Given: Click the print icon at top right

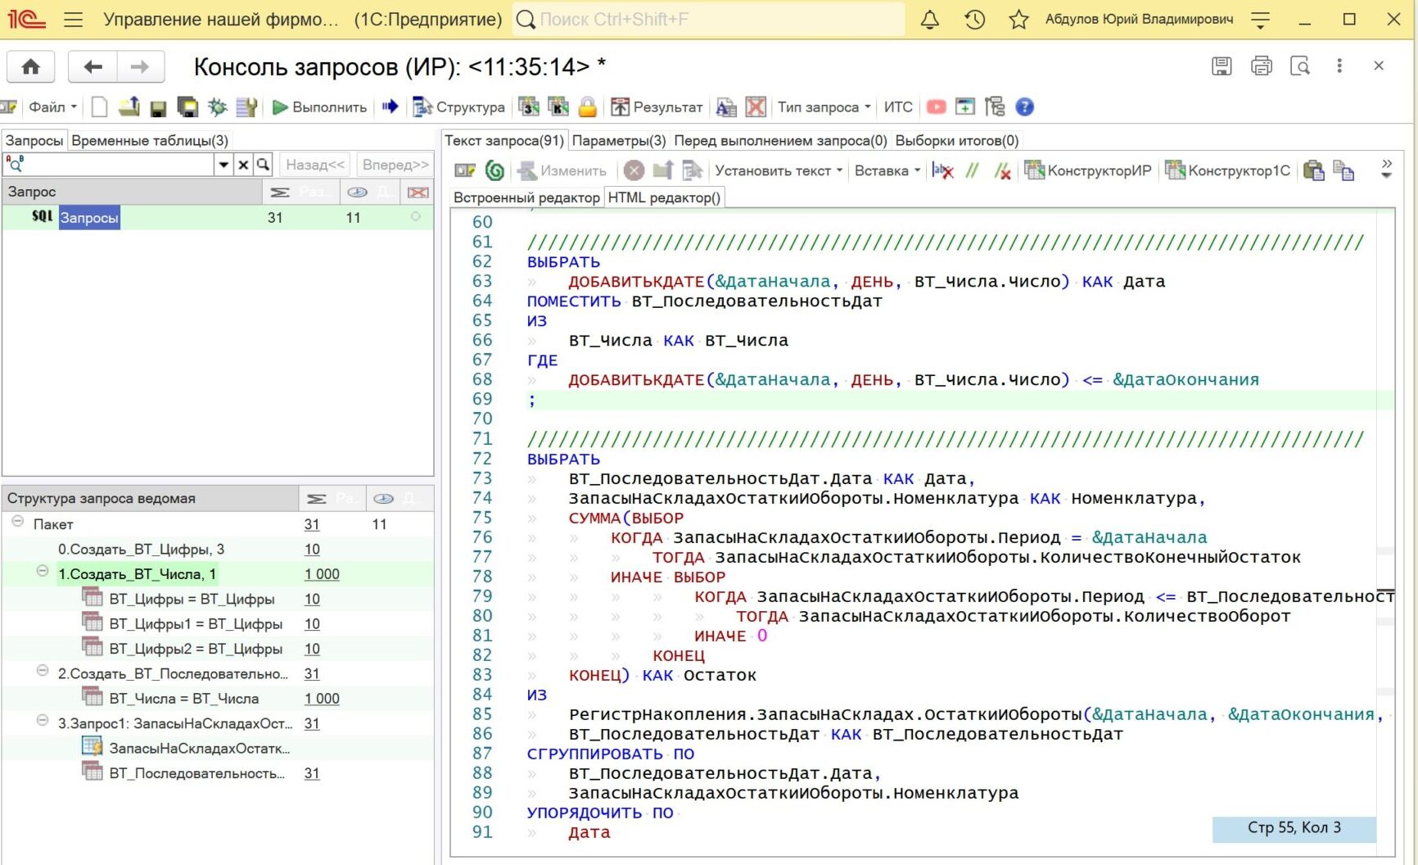Looking at the screenshot, I should (x=1261, y=66).
